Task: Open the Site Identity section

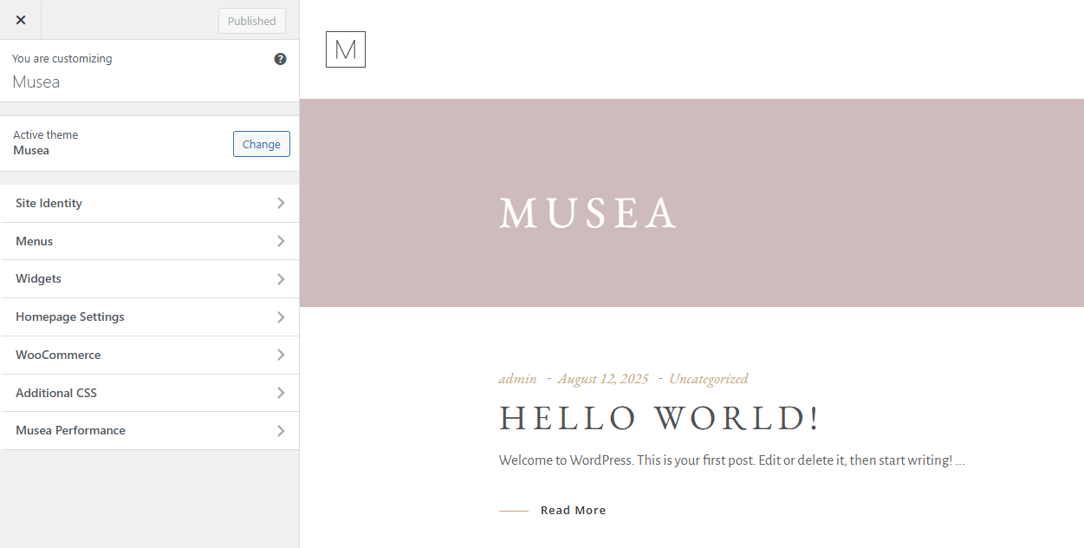Action: (149, 203)
